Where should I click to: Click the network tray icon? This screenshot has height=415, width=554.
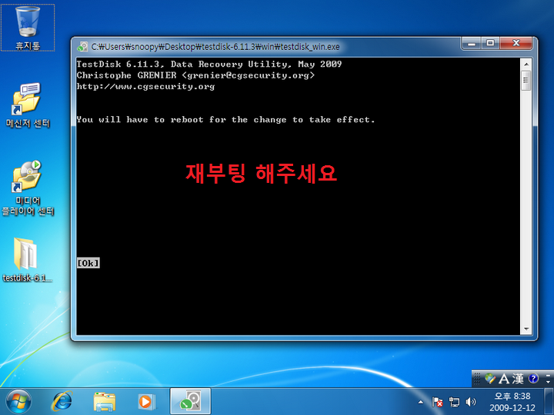(x=454, y=402)
